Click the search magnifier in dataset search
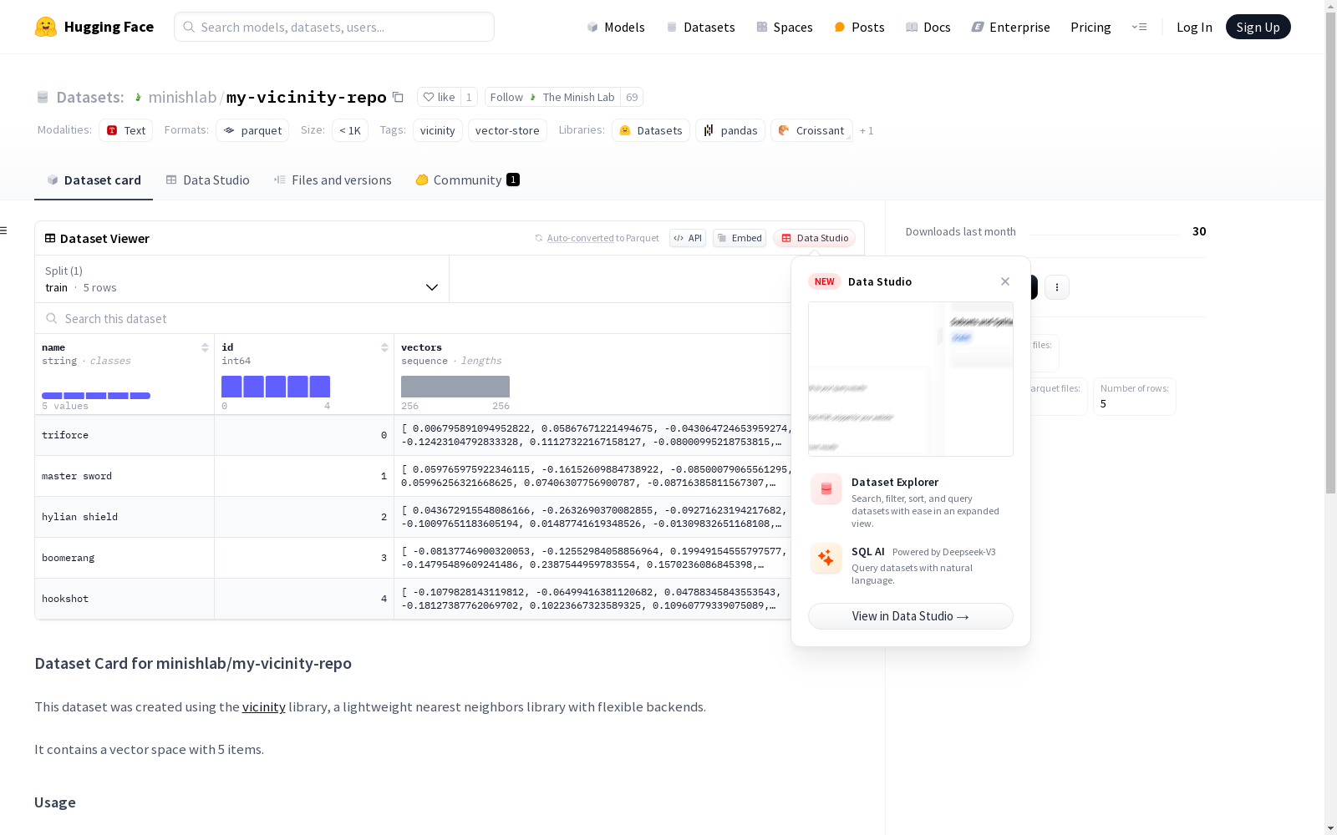This screenshot has height=835, width=1337. (52, 318)
